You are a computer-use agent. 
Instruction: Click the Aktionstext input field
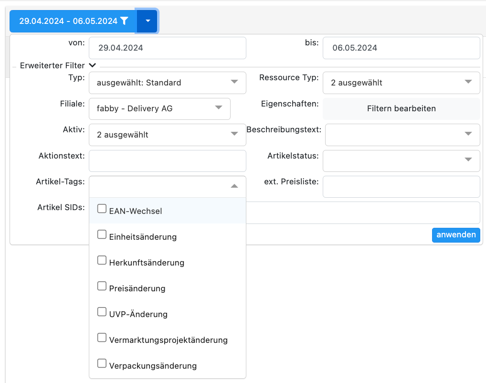[167, 161]
